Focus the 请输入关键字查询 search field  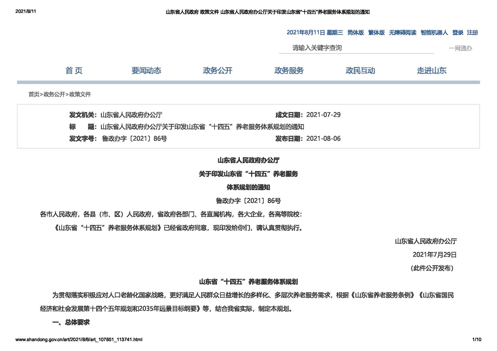tap(356, 48)
